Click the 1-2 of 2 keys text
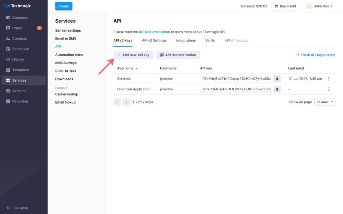 [143, 102]
